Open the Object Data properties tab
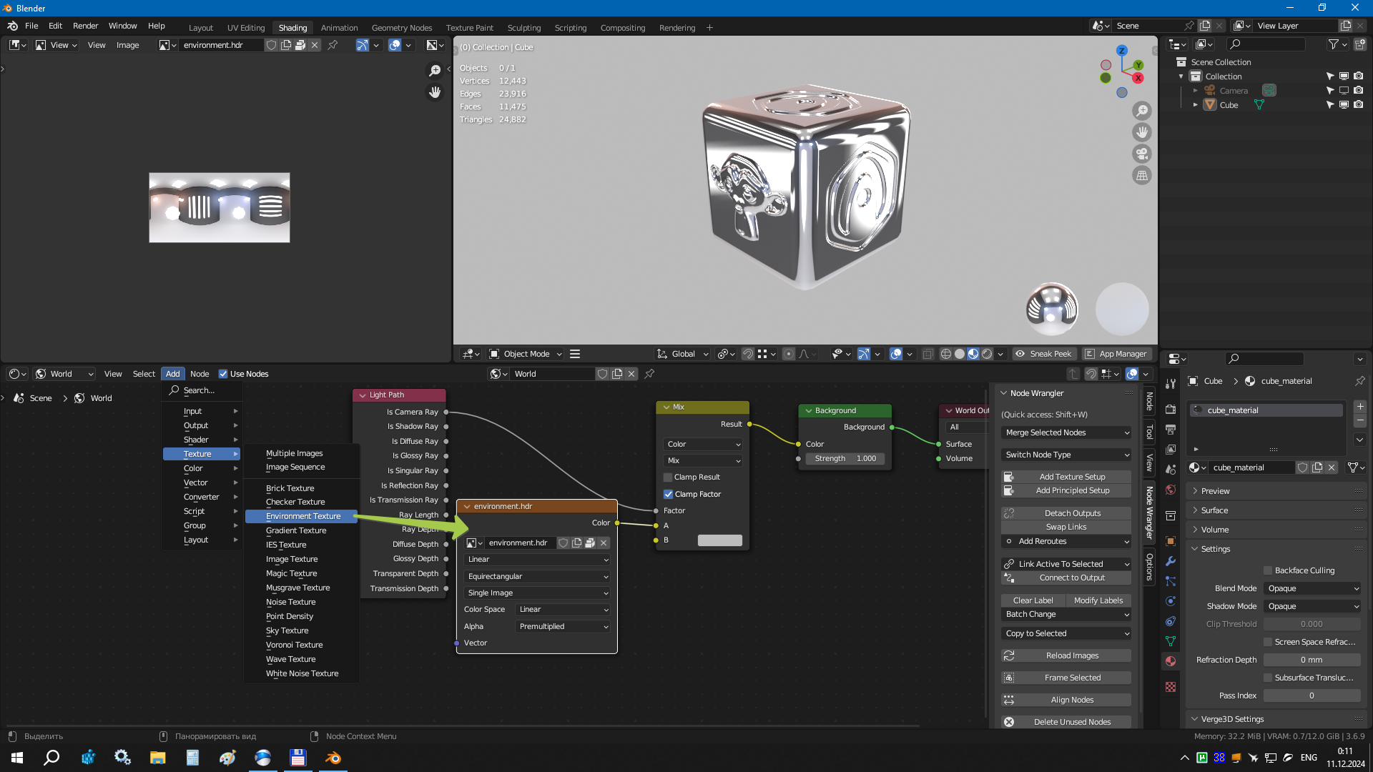The height and width of the screenshot is (772, 1373). point(1171,641)
